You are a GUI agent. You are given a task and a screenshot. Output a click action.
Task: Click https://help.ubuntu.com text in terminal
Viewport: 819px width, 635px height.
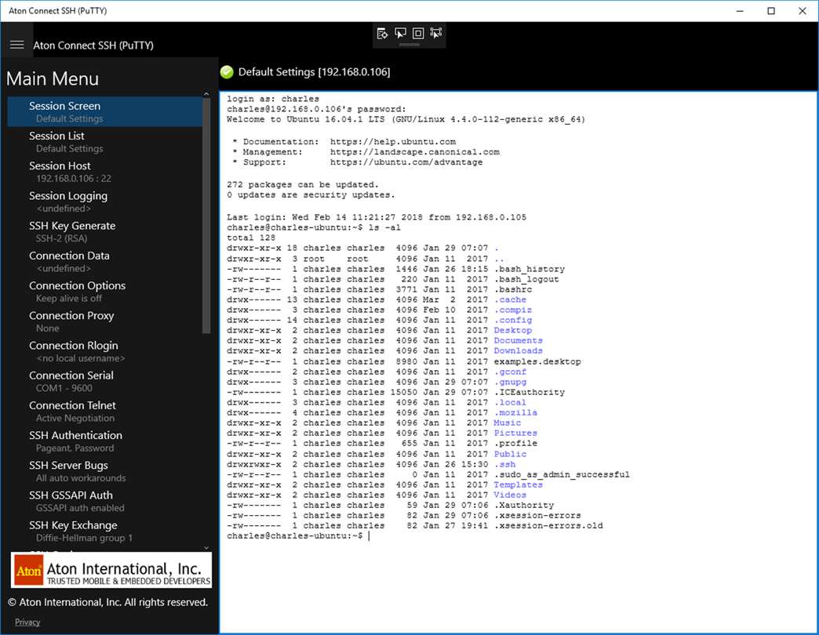[x=393, y=141]
